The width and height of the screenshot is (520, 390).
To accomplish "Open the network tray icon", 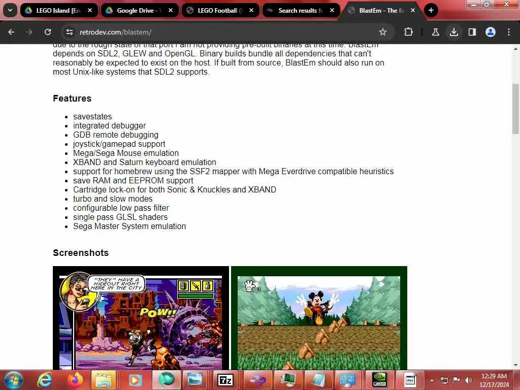I will coord(444,380).
